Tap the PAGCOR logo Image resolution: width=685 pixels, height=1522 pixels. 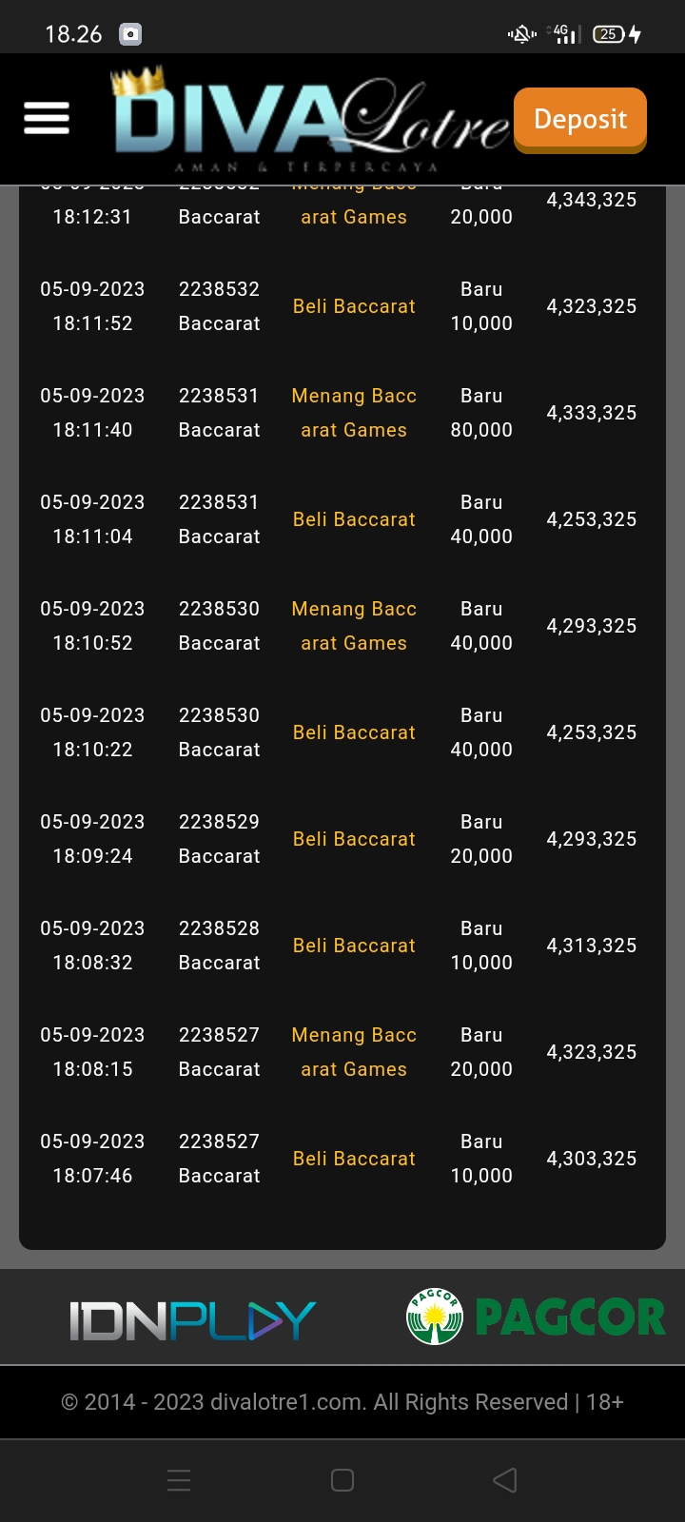click(536, 1317)
